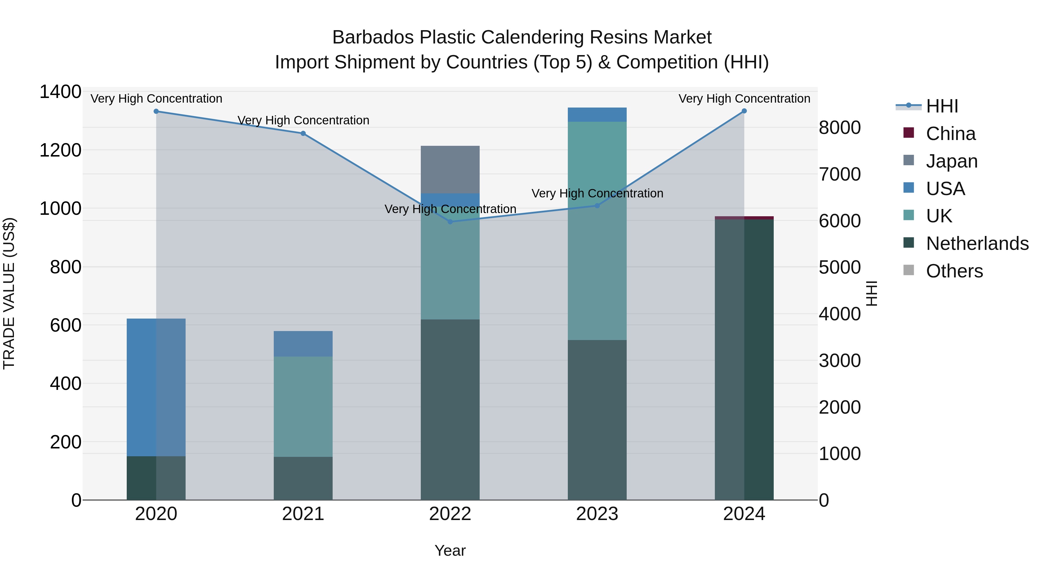The width and height of the screenshot is (1044, 587).
Task: Click the subtitle 'Import Shipment by Countries'
Action: [x=402, y=62]
